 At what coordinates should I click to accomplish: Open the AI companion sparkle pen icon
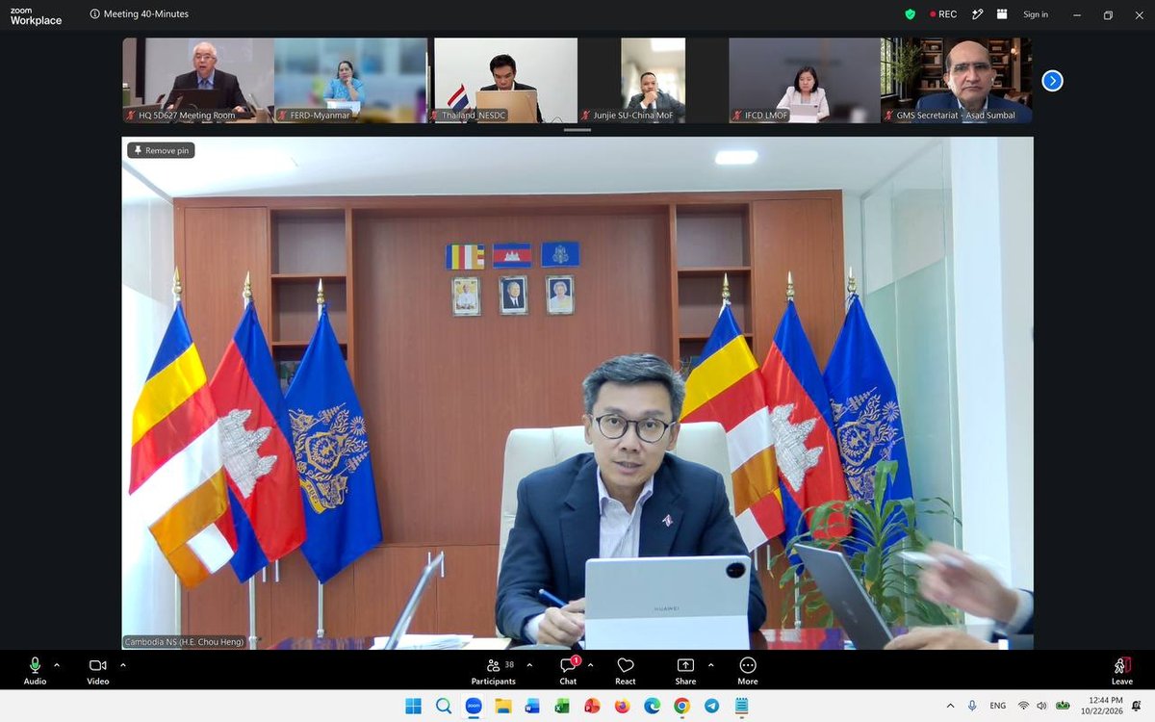tap(978, 14)
